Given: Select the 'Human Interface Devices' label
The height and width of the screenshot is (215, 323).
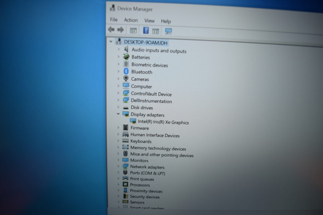Looking at the screenshot, I should [x=155, y=135].
